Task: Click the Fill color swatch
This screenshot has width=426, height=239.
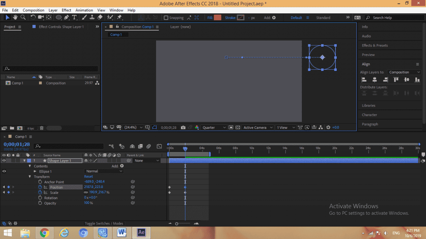Action: tap(218, 17)
